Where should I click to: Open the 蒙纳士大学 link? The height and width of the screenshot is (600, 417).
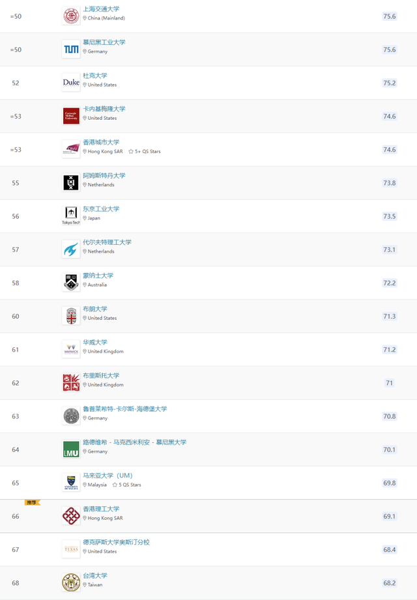[x=98, y=276]
